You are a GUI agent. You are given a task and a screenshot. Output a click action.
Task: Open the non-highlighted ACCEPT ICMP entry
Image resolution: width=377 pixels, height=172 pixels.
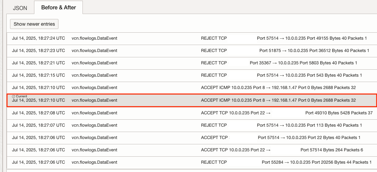tap(278, 88)
